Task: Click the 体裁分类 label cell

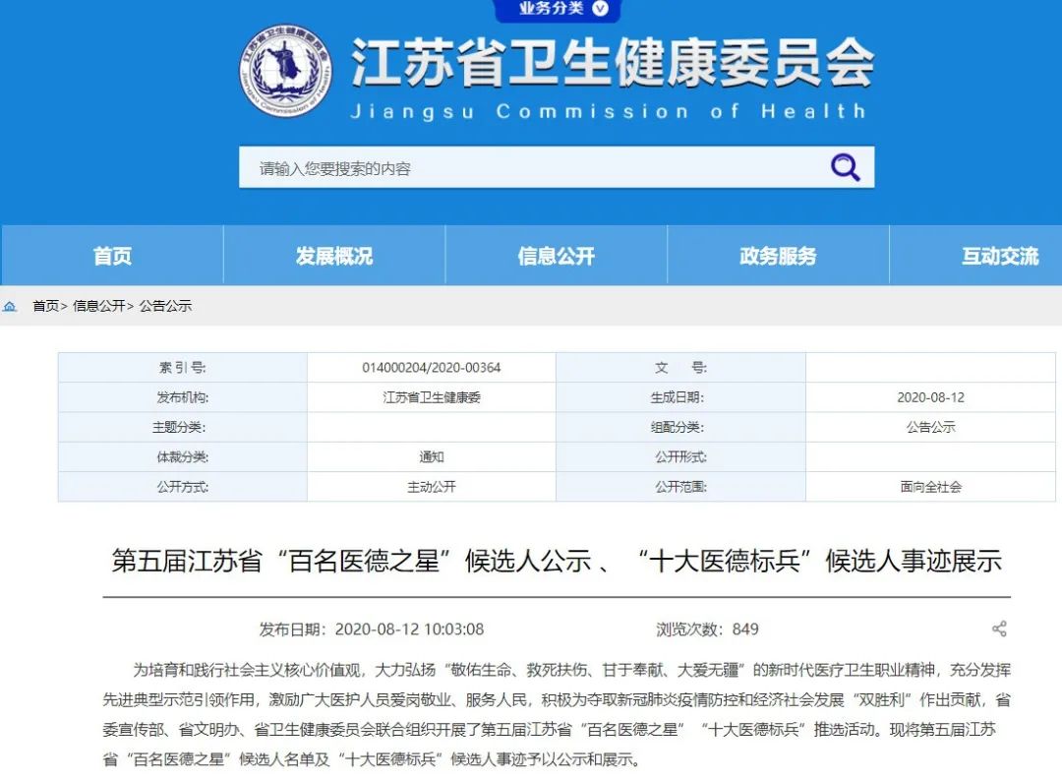Action: click(x=182, y=456)
